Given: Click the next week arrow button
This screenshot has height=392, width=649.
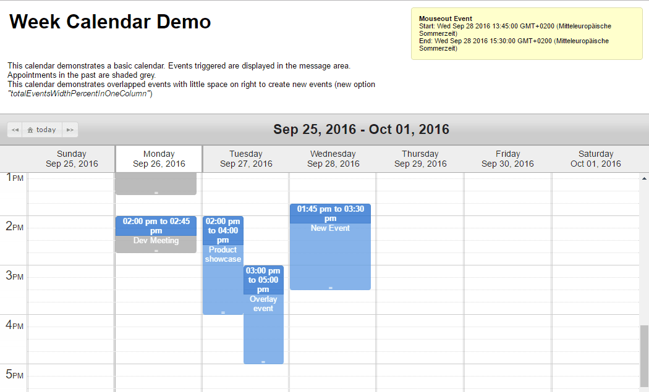Looking at the screenshot, I should 70,130.
